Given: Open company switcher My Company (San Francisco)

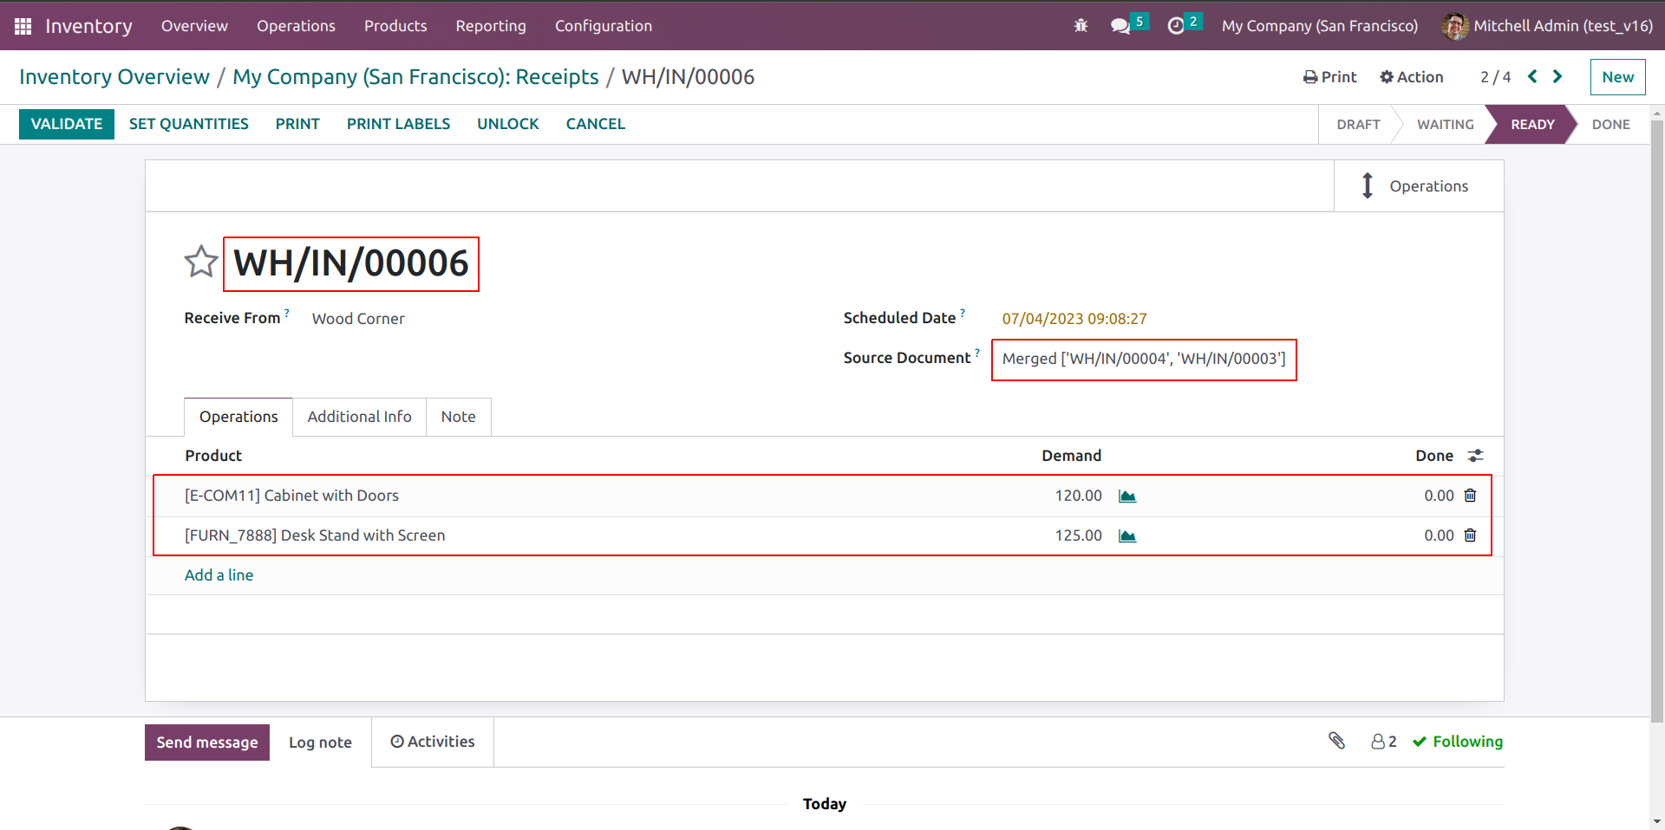Looking at the screenshot, I should (x=1320, y=26).
